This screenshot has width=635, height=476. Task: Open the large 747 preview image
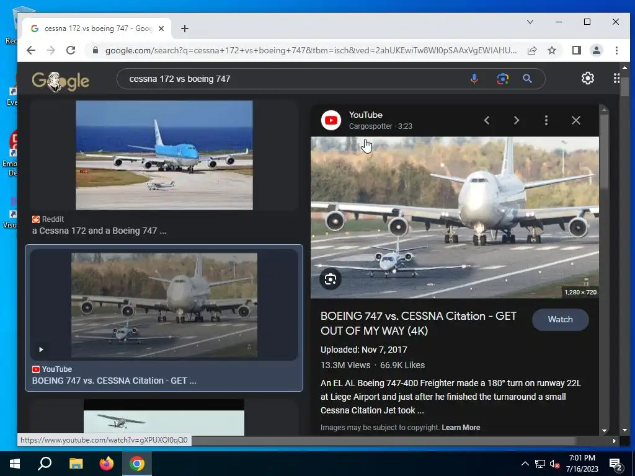tap(455, 218)
